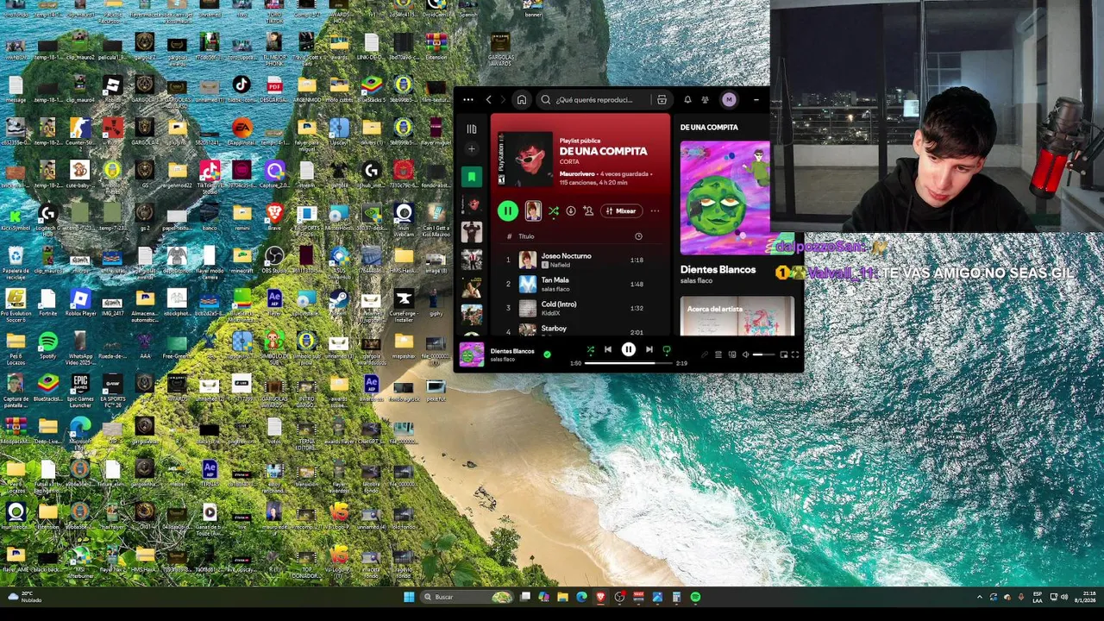Open the DE UNA COMPITA playlist cover image
This screenshot has height=621, width=1104.
[x=525, y=160]
